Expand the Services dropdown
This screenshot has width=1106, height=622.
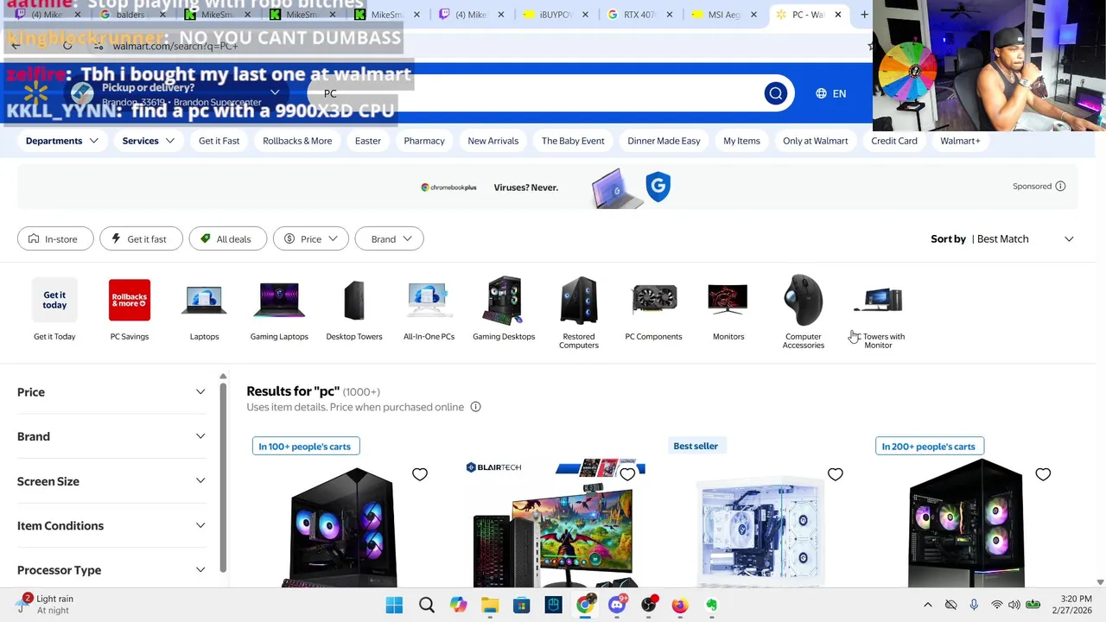click(x=149, y=141)
